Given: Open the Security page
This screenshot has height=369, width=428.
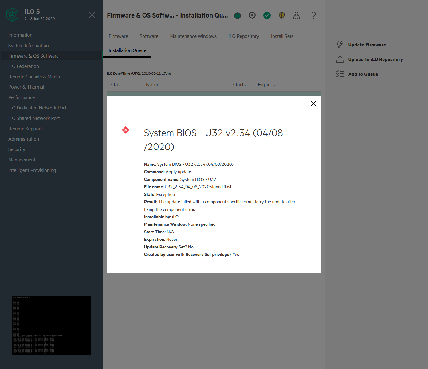Looking at the screenshot, I should tap(17, 149).
